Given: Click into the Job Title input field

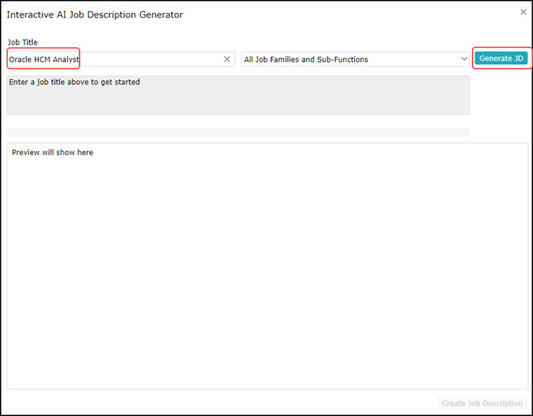Looking at the screenshot, I should click(x=120, y=59).
